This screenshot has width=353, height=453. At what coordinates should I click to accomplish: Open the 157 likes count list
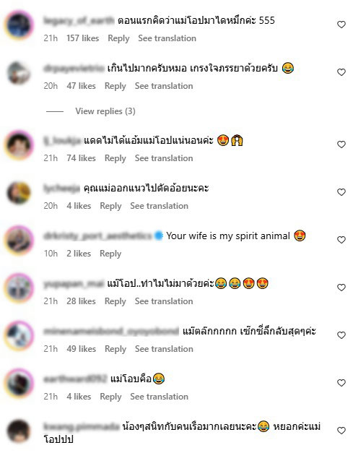click(x=83, y=38)
